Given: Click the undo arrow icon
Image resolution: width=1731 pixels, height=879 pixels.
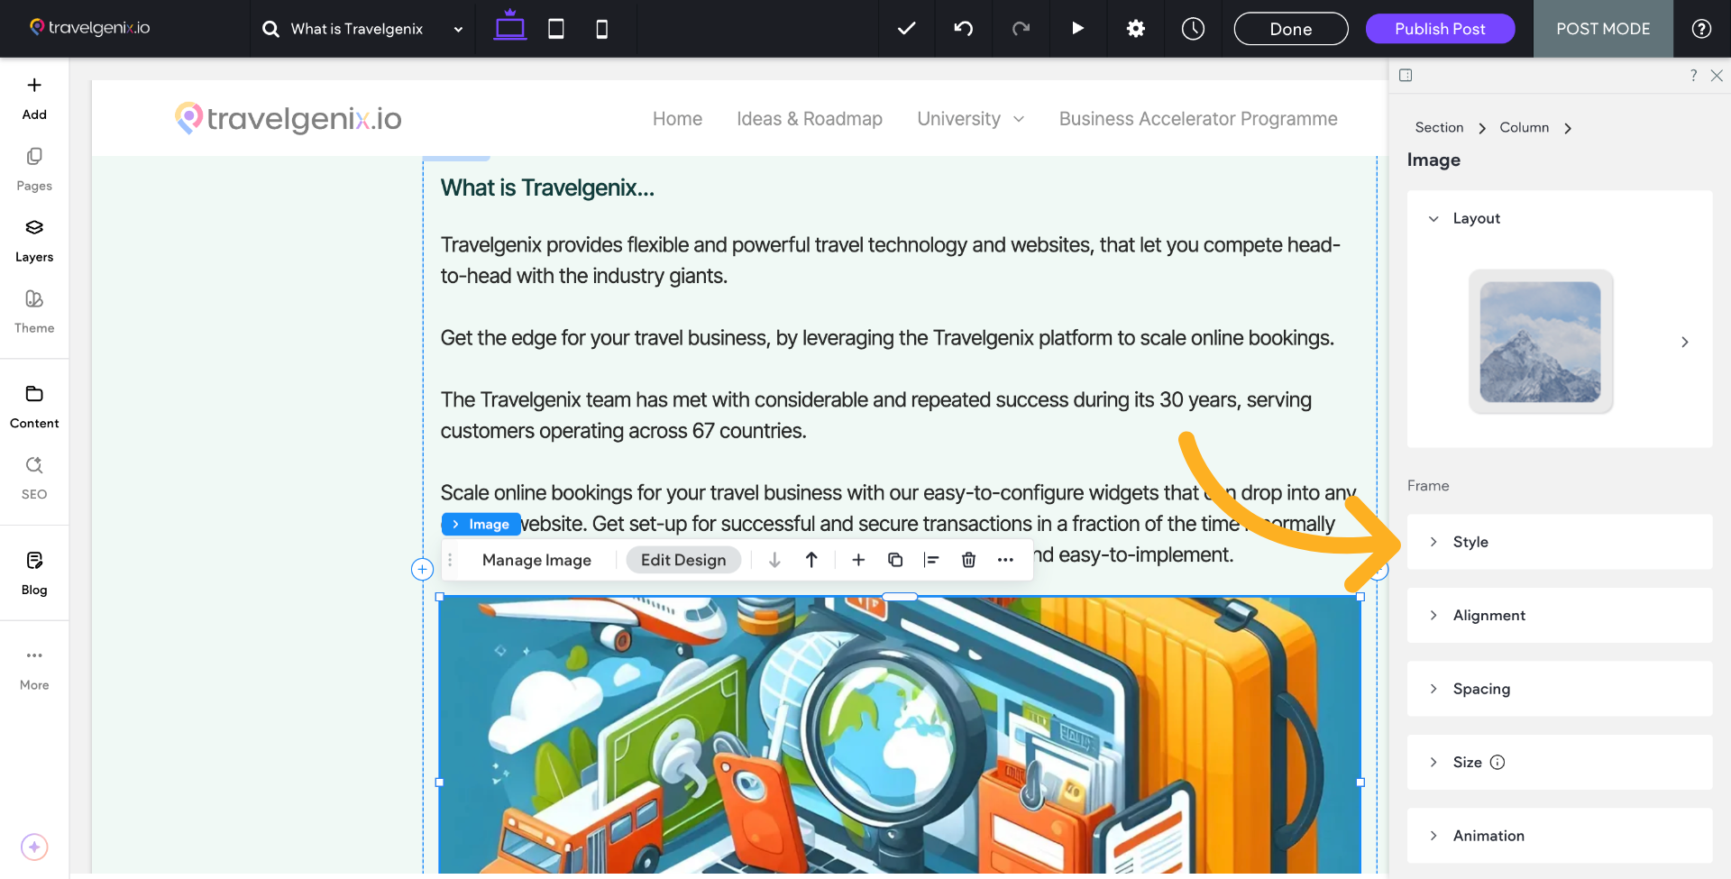Looking at the screenshot, I should coord(963,29).
